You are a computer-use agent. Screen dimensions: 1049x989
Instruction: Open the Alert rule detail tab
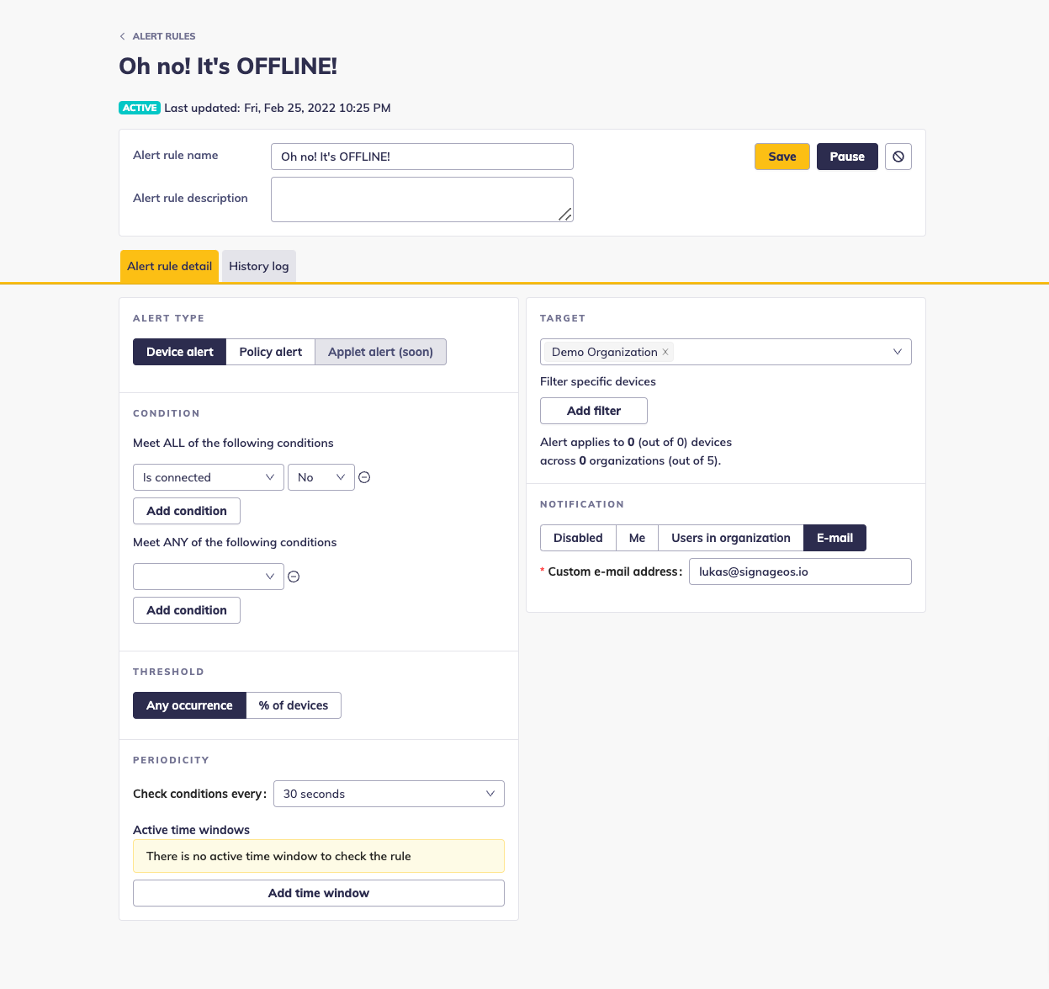[169, 266]
